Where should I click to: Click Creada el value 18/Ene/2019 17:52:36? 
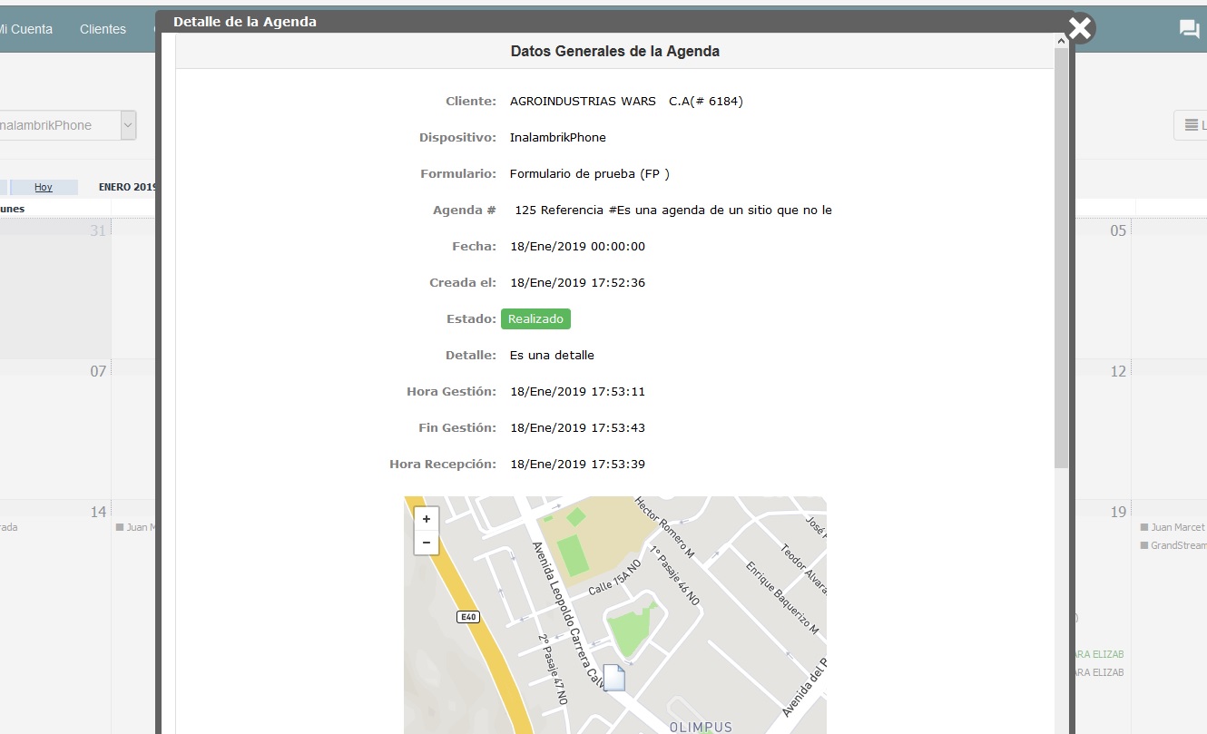pyautogui.click(x=578, y=283)
